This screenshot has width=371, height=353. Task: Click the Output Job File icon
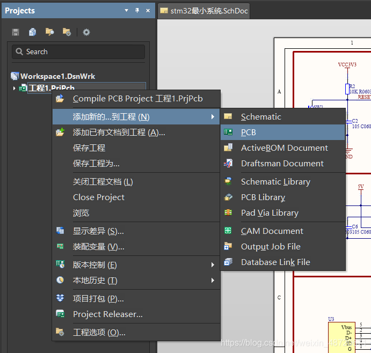click(x=228, y=246)
